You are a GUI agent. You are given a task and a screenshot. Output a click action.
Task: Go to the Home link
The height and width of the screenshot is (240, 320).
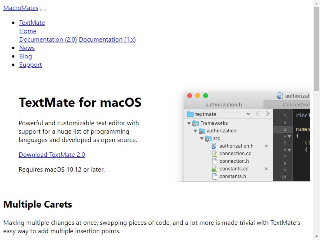28,31
